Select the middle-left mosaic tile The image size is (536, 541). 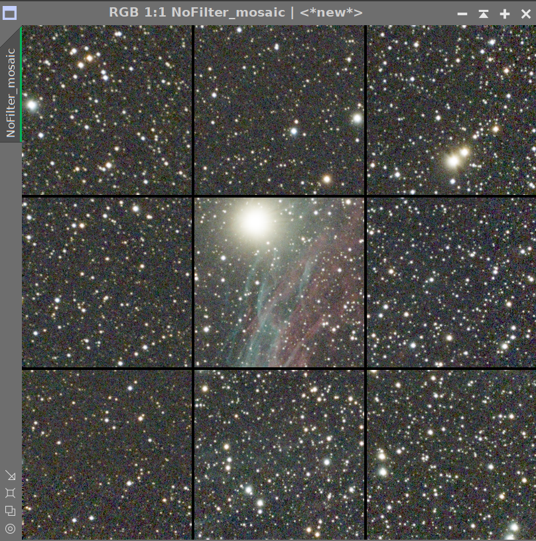(107, 282)
